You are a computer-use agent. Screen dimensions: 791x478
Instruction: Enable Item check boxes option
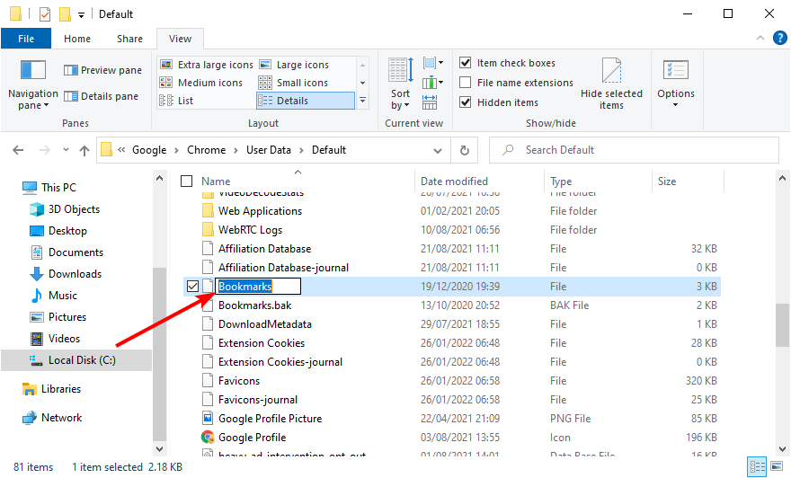pyautogui.click(x=465, y=63)
